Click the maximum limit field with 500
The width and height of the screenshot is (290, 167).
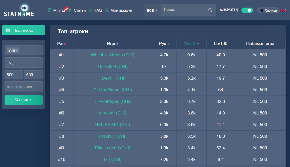[33, 75]
